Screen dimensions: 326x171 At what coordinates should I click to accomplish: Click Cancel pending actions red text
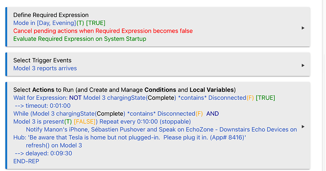[x=103, y=31]
